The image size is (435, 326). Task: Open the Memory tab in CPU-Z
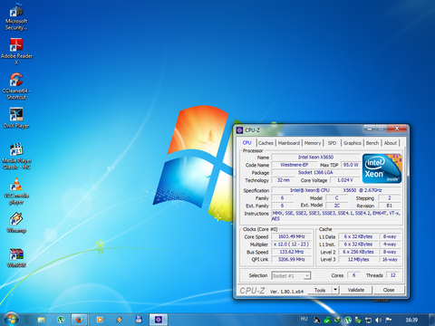click(313, 143)
